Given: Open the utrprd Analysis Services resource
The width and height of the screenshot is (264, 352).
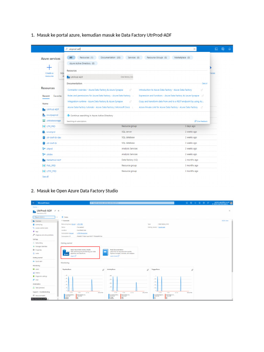Looking at the screenshot, I should pyautogui.click(x=49, y=149).
